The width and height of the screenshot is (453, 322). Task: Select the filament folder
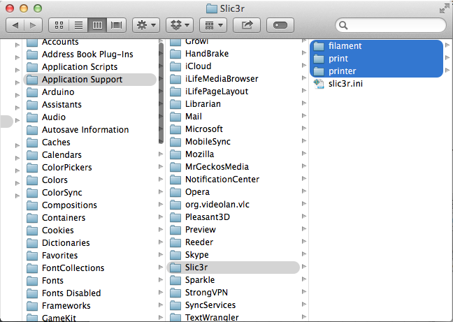pyautogui.click(x=376, y=46)
